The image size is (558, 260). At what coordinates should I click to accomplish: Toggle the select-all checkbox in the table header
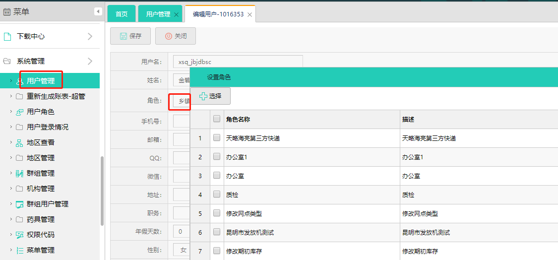pyautogui.click(x=217, y=119)
